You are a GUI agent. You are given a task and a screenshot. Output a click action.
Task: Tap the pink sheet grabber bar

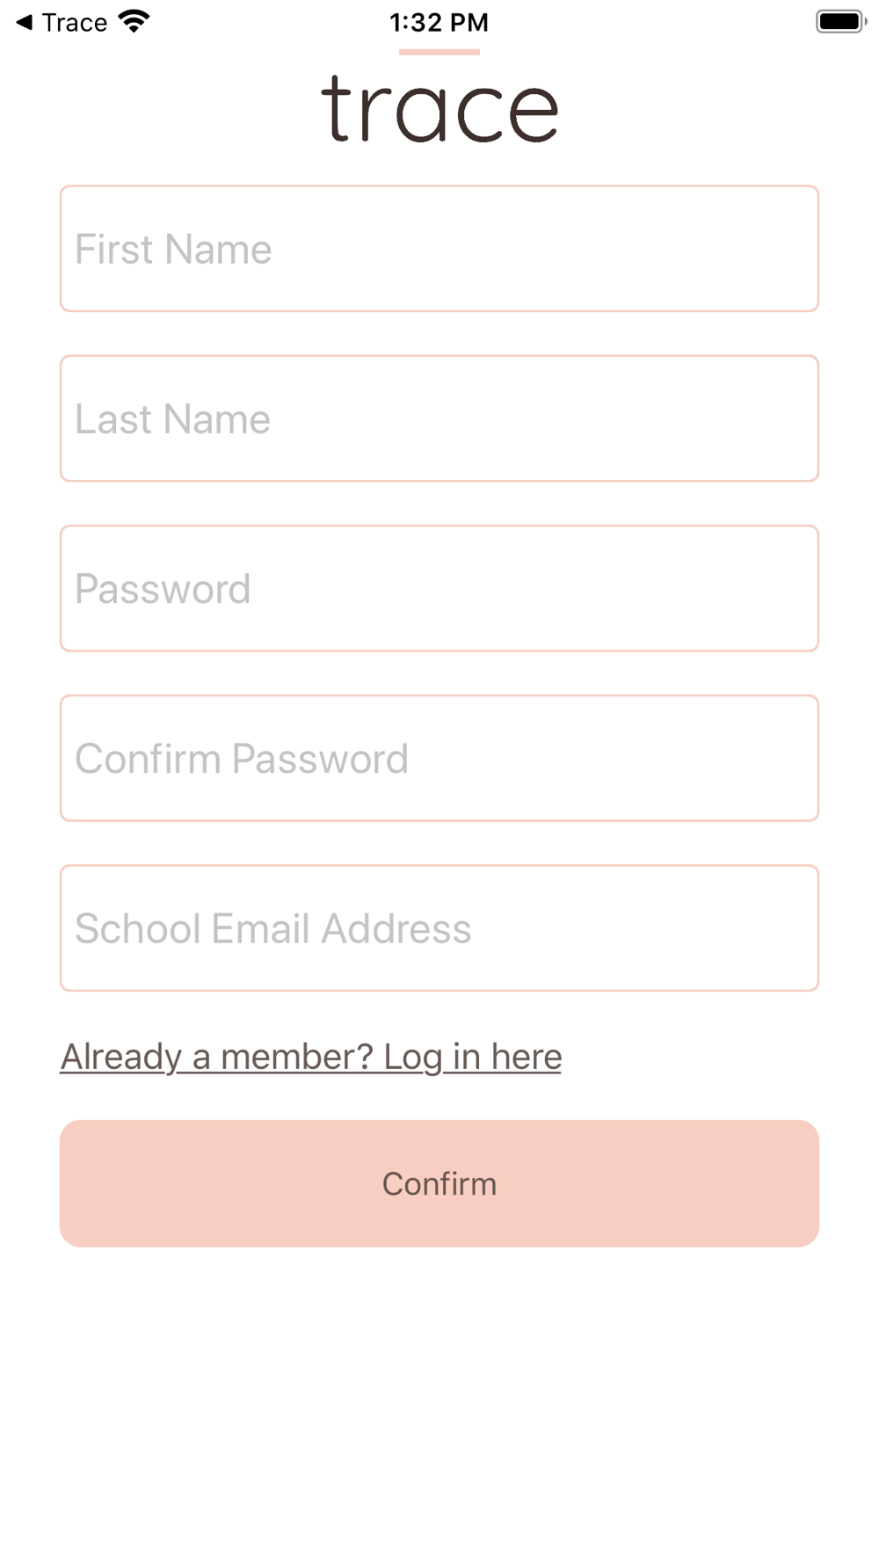[x=439, y=53]
